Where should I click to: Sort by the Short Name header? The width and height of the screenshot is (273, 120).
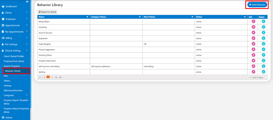(x=149, y=17)
